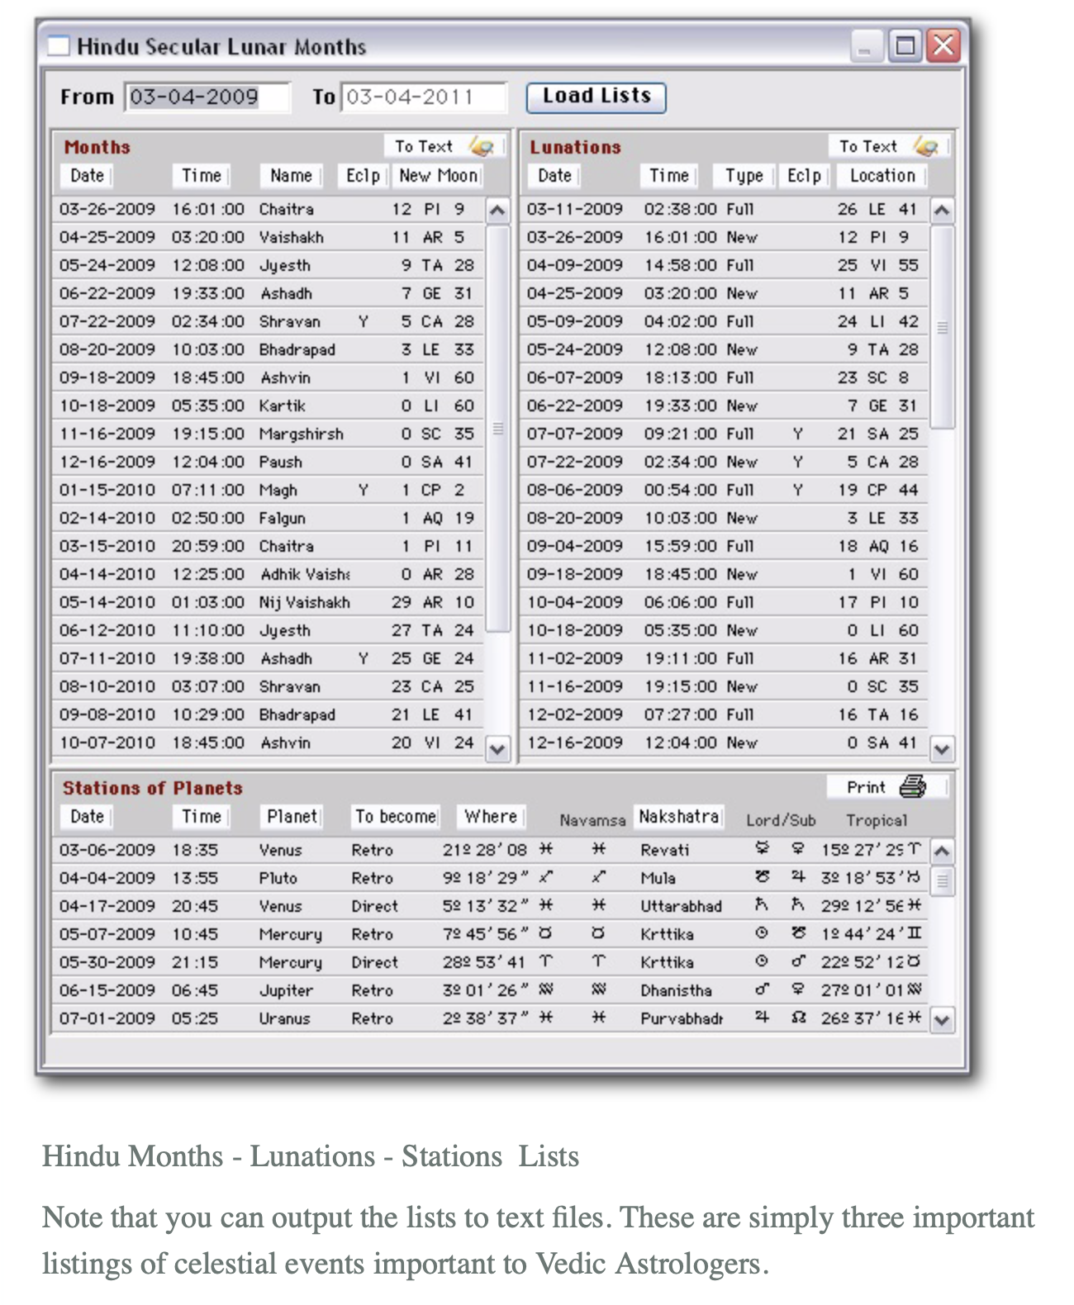Screen dimensions: 1074x1305
Task: Click the To Text icon in Lunations panel
Action: [926, 147]
